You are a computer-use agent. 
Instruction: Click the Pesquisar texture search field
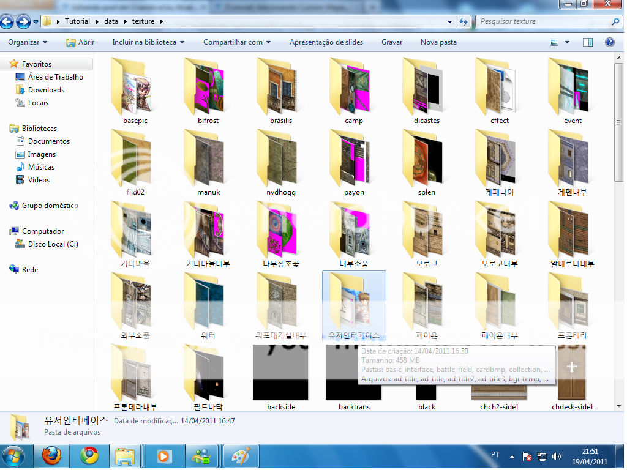point(542,21)
